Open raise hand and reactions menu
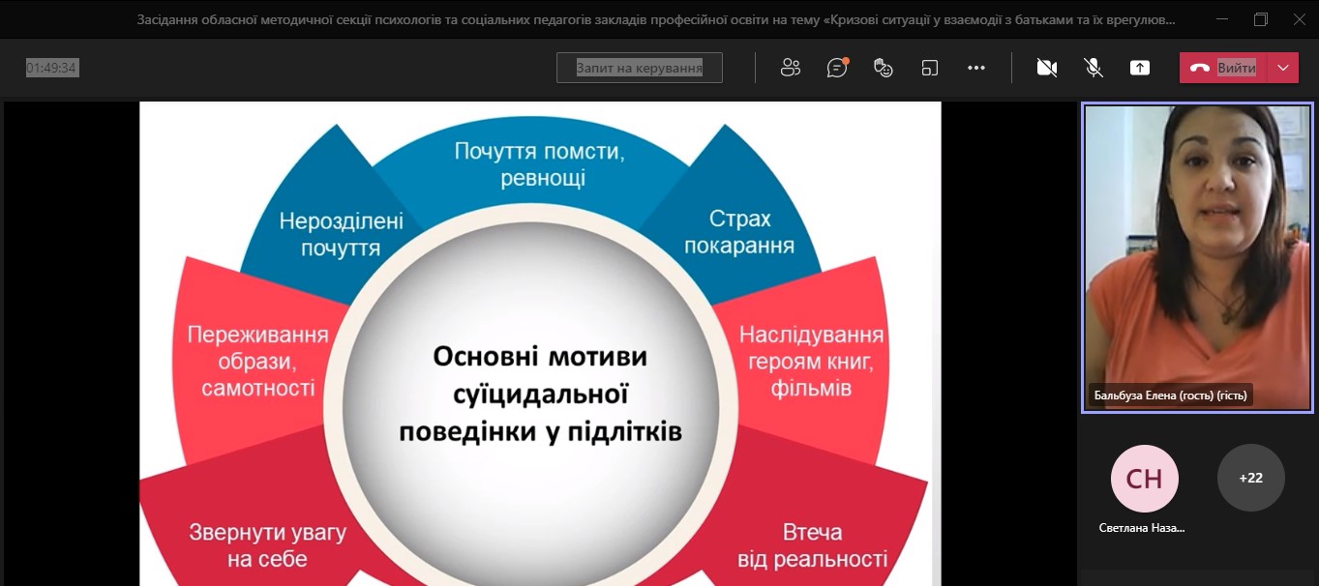The width and height of the screenshot is (1319, 586). click(883, 68)
